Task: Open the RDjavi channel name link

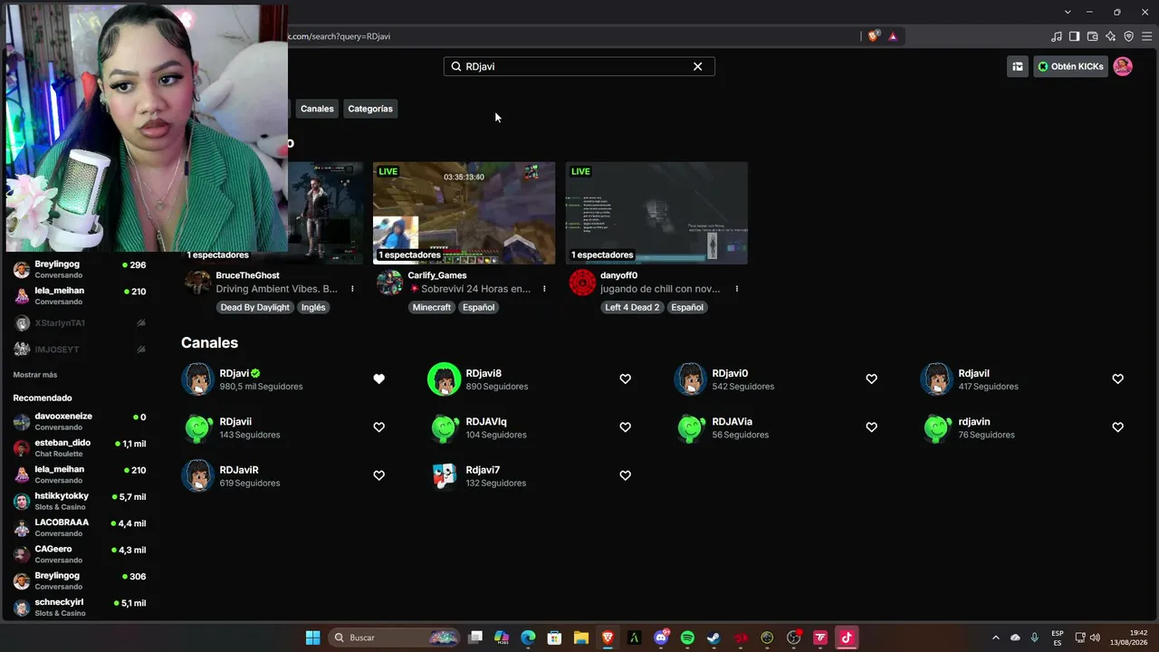Action: click(x=234, y=373)
